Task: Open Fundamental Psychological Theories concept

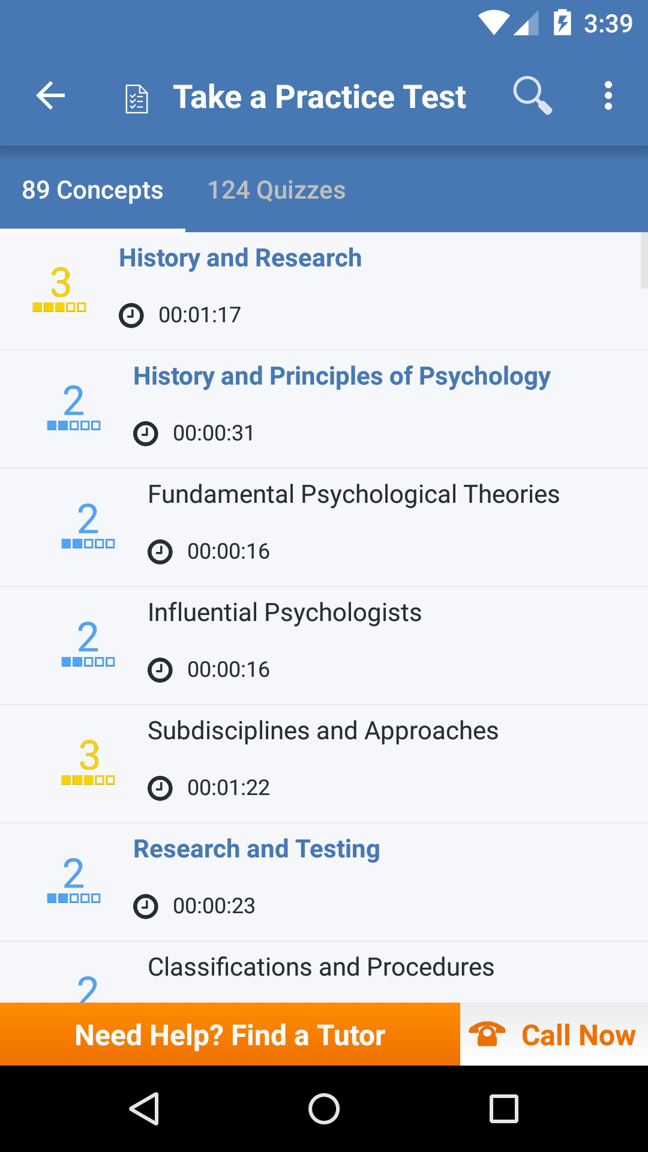Action: pyautogui.click(x=324, y=528)
